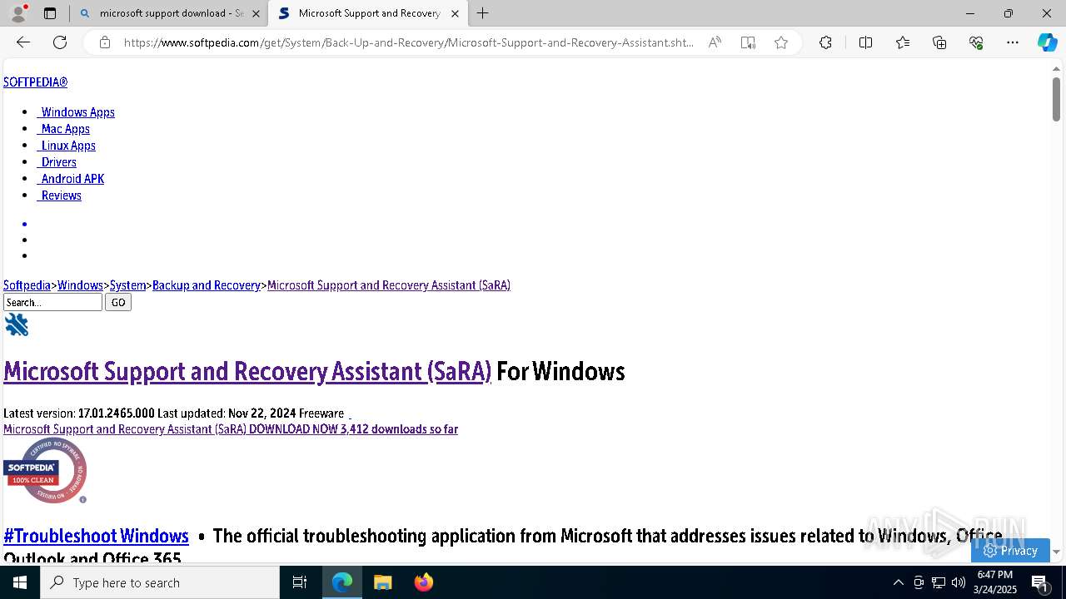
Task: Click the page vertical scrollbar thumb
Action: tap(1056, 99)
